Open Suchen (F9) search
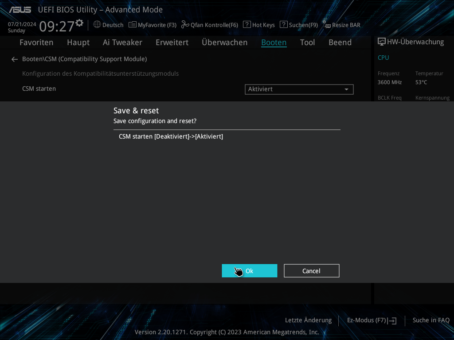 point(299,25)
